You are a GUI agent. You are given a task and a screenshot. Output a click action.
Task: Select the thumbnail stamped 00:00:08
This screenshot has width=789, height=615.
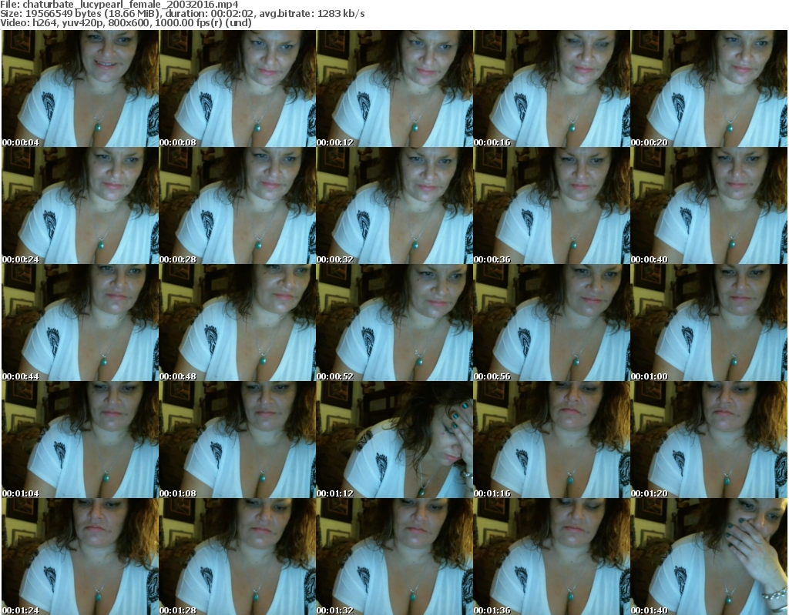click(237, 89)
